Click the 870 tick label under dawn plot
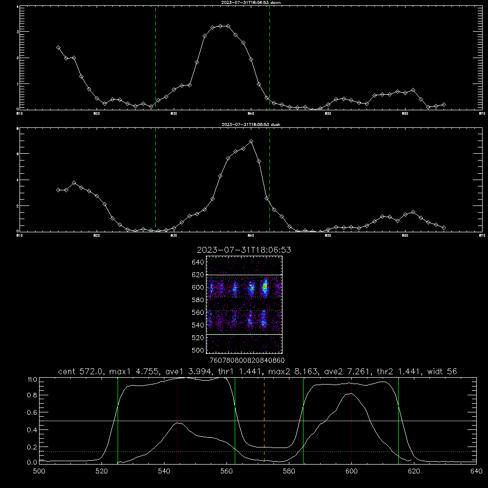The image size is (488, 488). pos(482,114)
